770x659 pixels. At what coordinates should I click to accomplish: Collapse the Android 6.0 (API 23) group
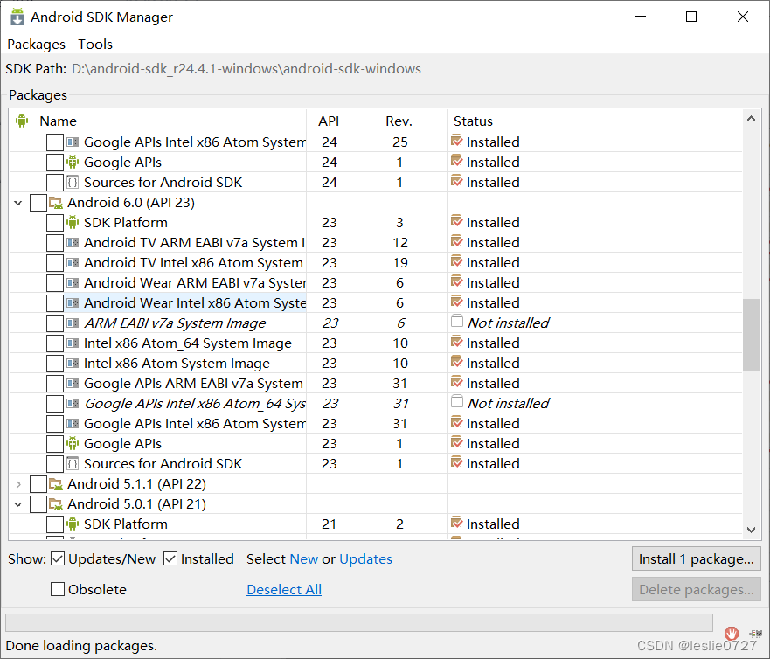pyautogui.click(x=18, y=202)
